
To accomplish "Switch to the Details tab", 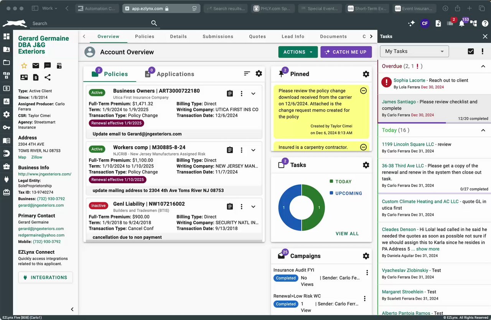I will pyautogui.click(x=178, y=36).
